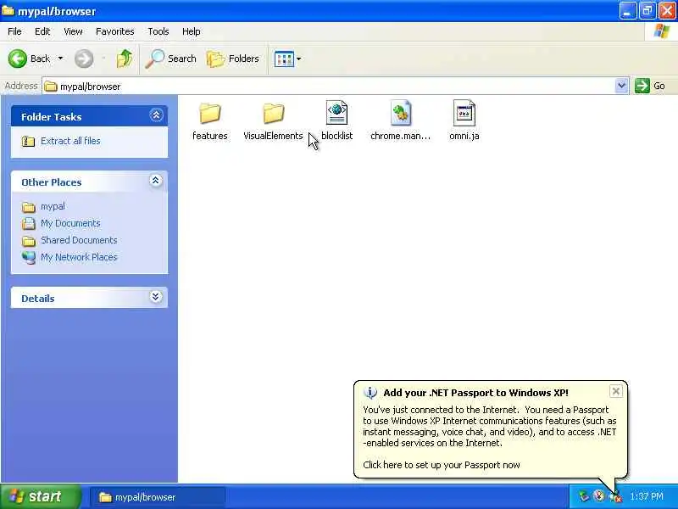Click the mypal/browser taskbar button

pos(158,497)
